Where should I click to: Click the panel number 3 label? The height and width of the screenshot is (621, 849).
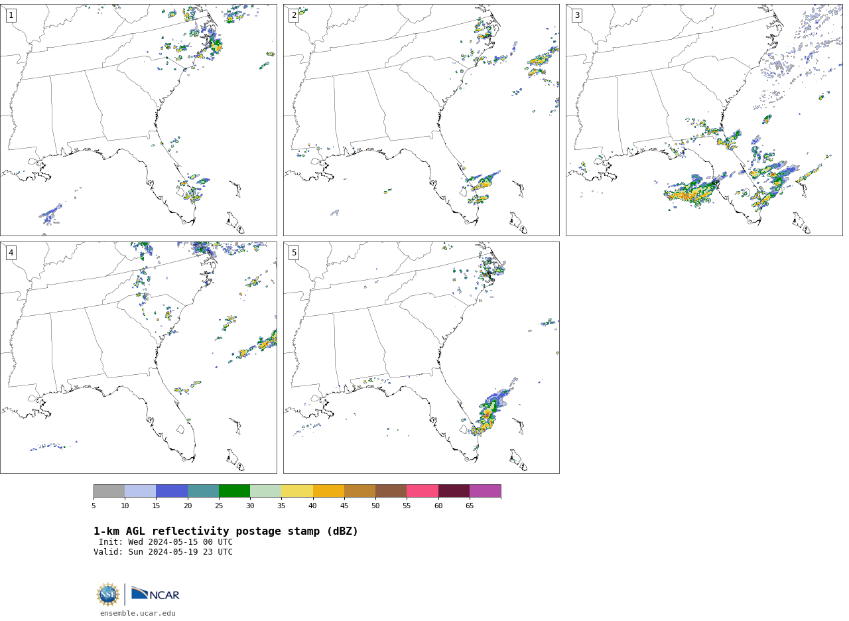click(577, 15)
